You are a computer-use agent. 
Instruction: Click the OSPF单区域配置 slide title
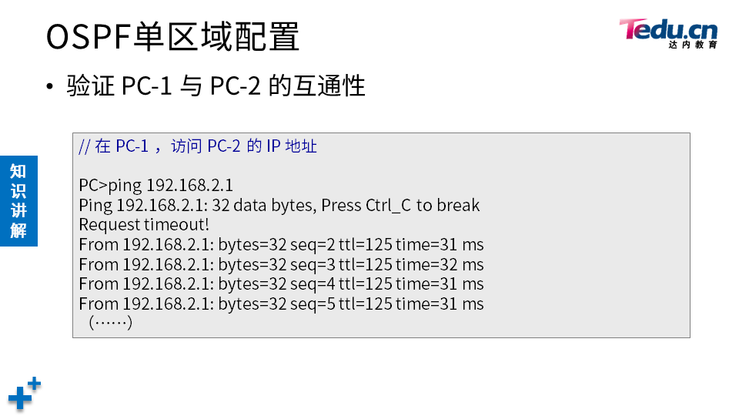tap(172, 37)
